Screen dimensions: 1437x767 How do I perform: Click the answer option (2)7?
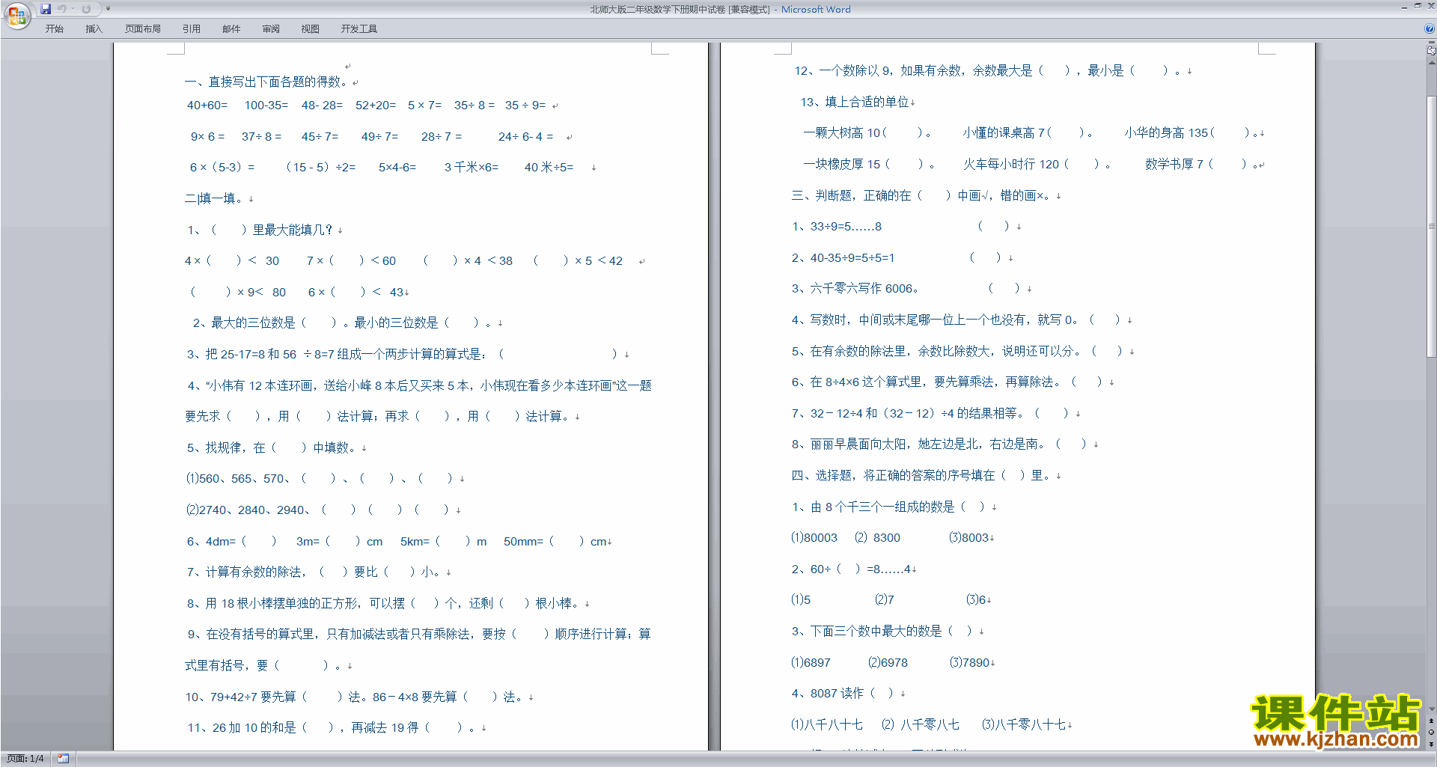coord(885,600)
